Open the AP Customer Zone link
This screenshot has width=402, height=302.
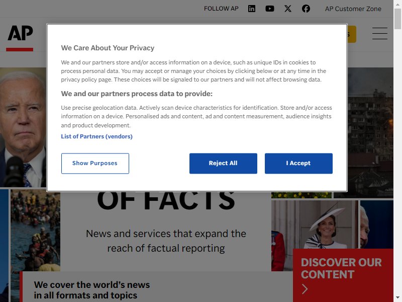point(353,9)
